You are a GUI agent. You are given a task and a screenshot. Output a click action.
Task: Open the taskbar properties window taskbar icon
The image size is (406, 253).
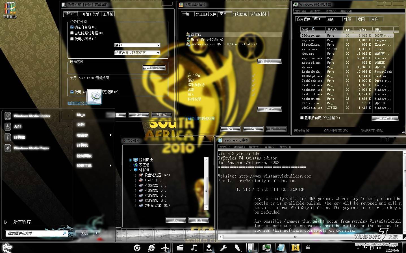coord(252,248)
